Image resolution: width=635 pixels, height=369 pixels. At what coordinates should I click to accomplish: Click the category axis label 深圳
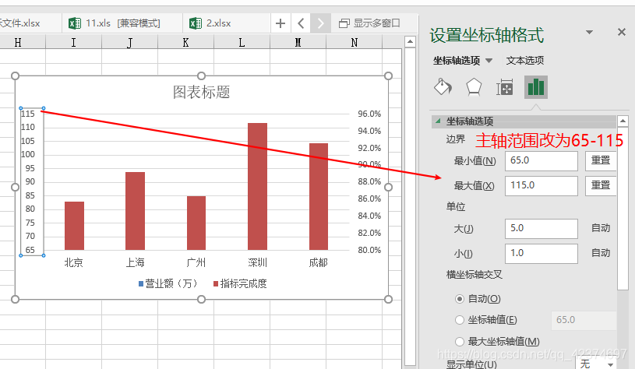coord(258,262)
